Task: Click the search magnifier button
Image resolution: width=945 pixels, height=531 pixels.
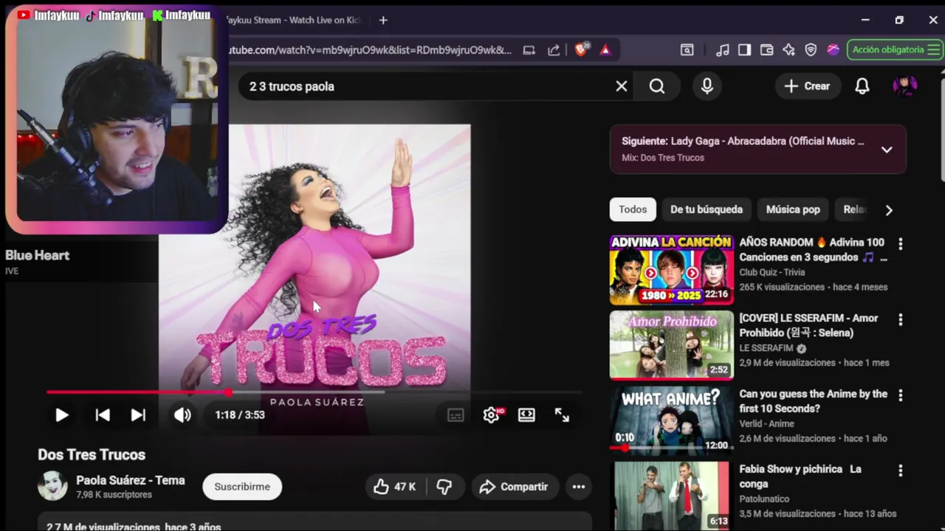Action: coord(657,86)
